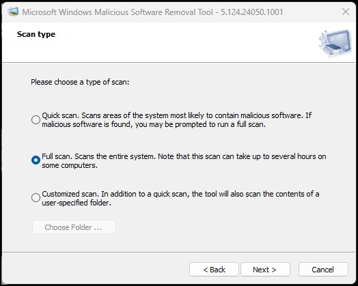Click the 'Quick scan. Scans areas' label text
This screenshot has height=286, width=358.
(177, 119)
